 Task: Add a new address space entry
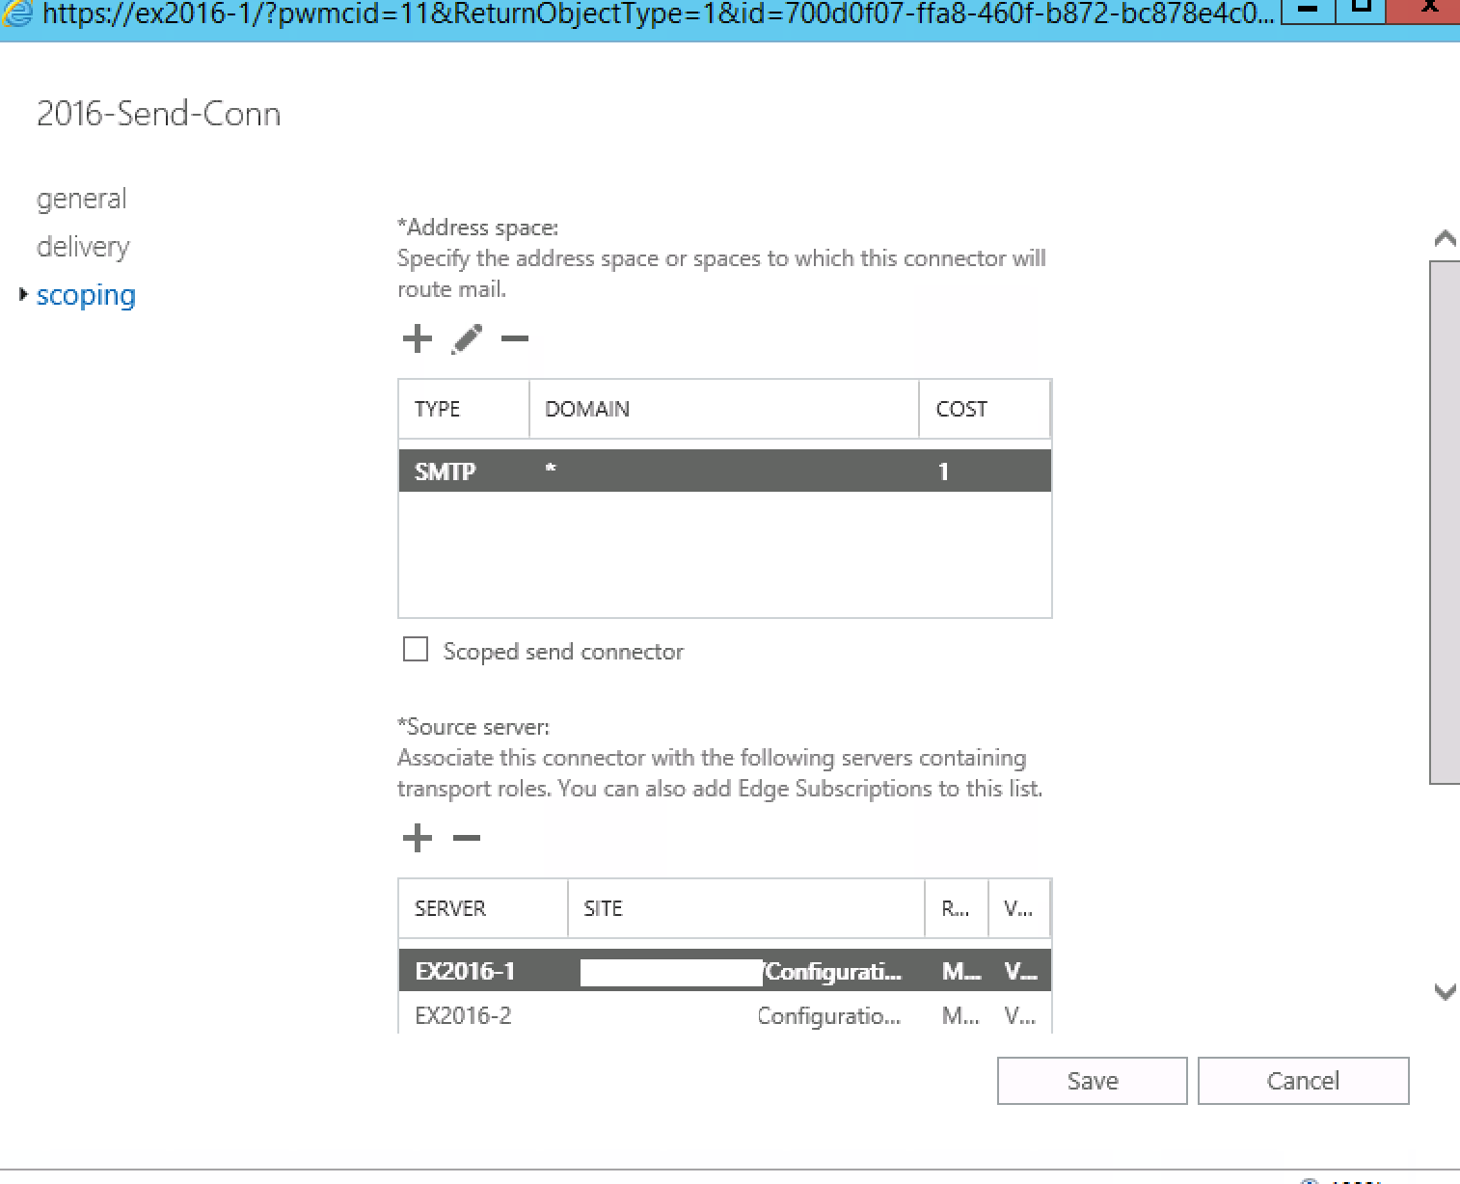[417, 339]
